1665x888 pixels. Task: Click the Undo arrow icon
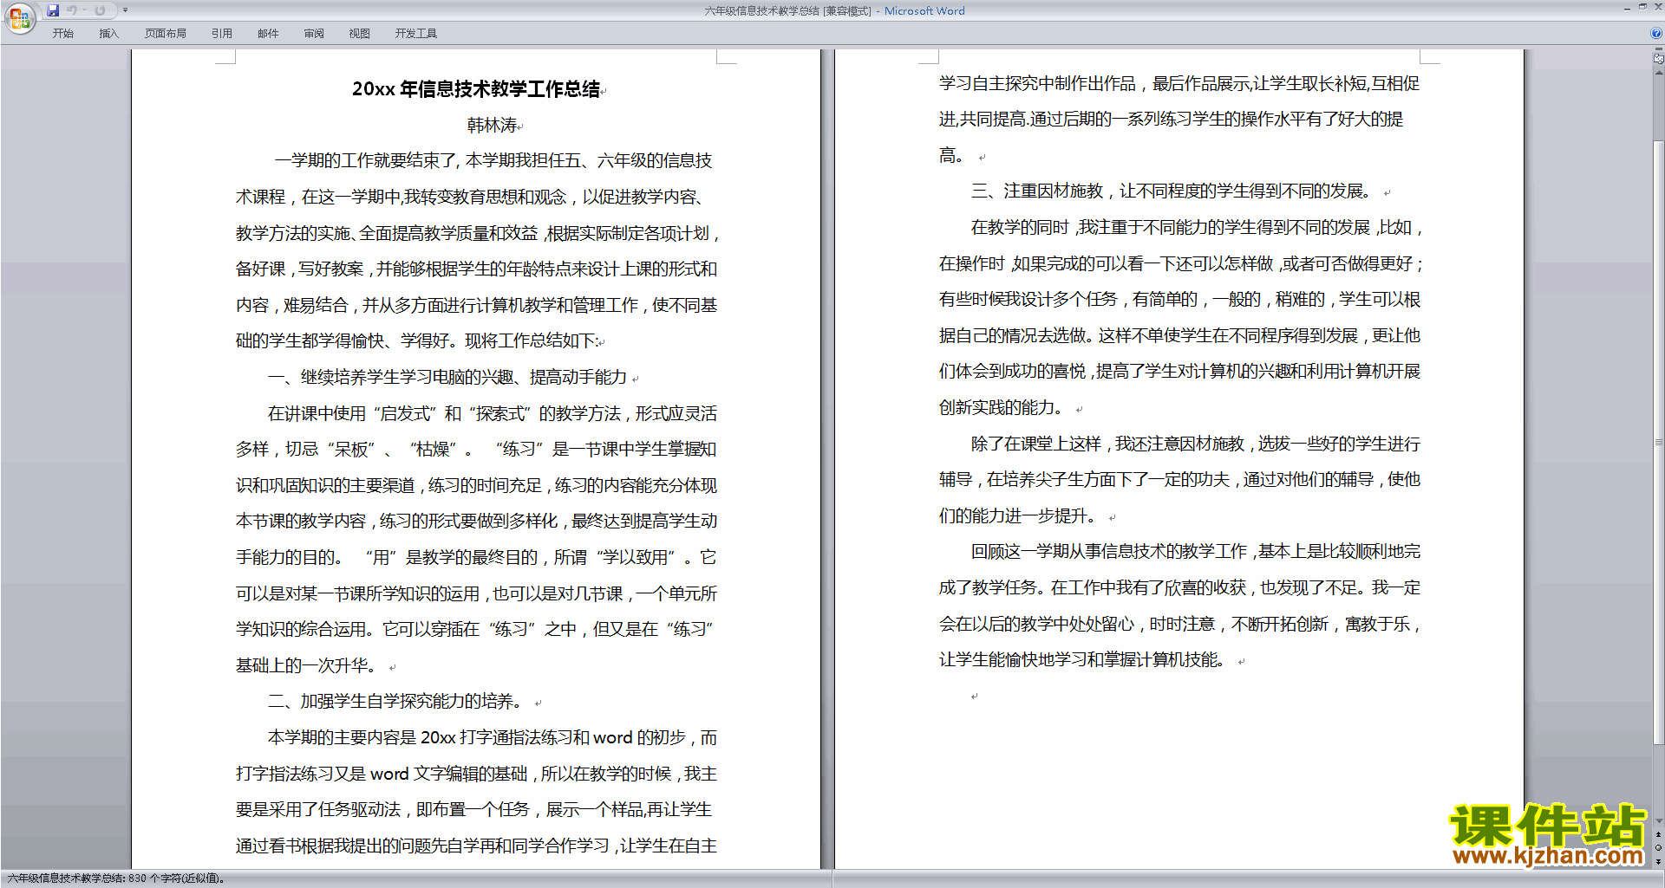click(x=72, y=10)
